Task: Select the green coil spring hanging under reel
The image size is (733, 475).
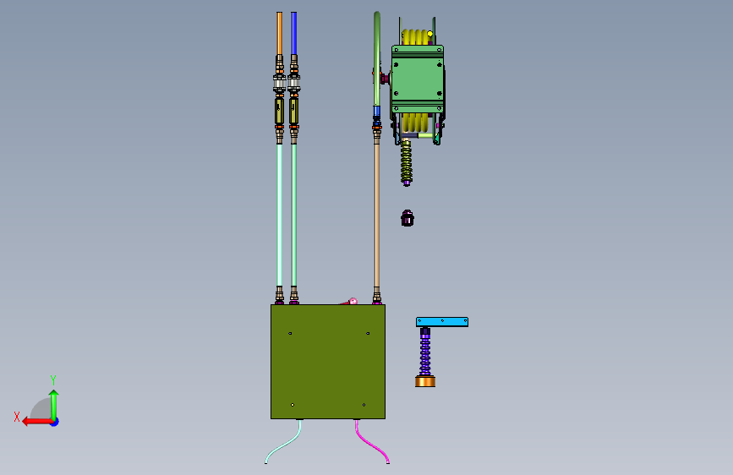Action: click(x=406, y=163)
